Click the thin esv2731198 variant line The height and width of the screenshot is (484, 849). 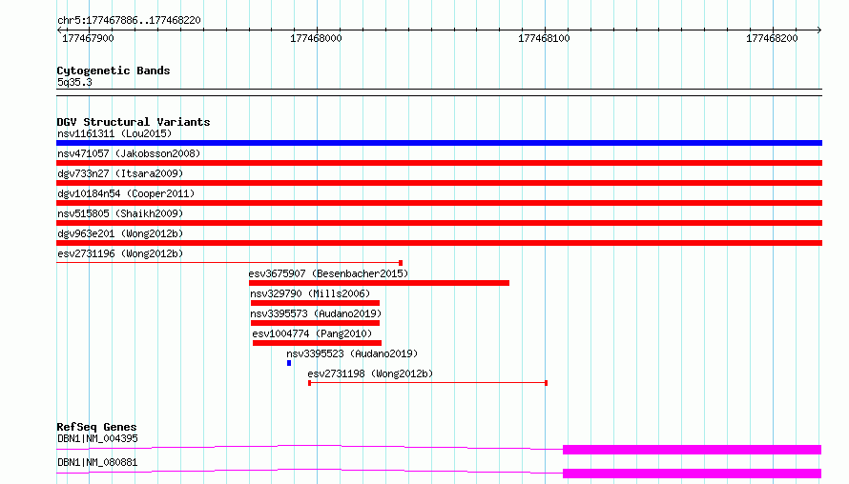[x=427, y=383]
